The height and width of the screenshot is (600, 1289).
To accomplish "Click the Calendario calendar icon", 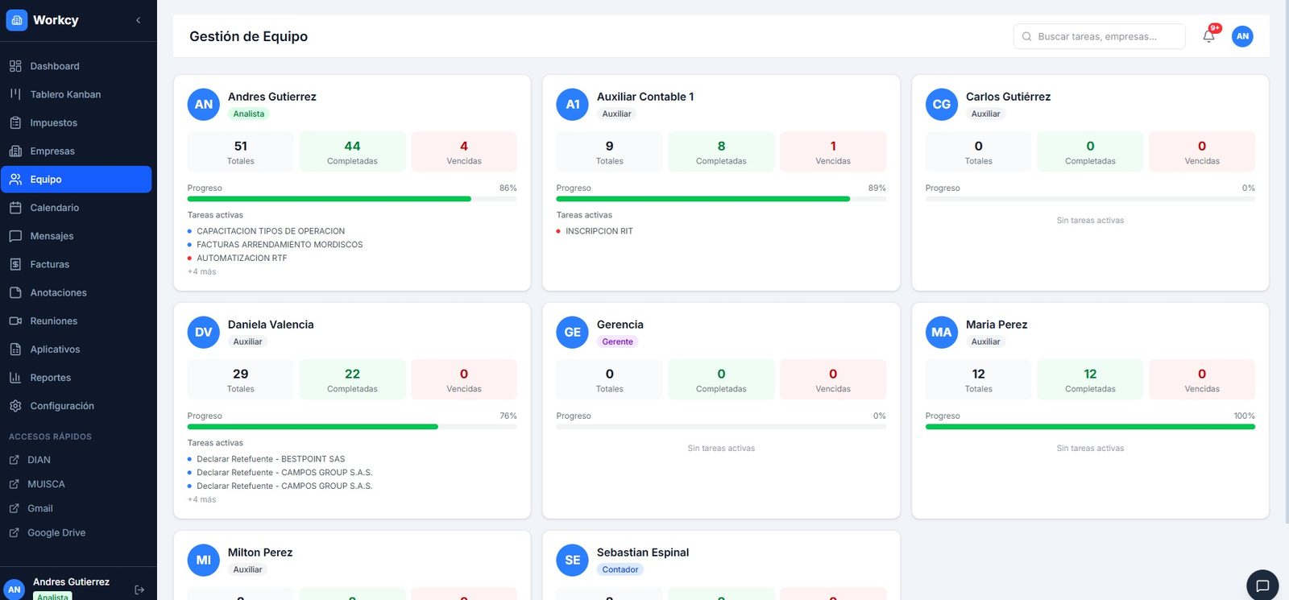I will tap(15, 208).
